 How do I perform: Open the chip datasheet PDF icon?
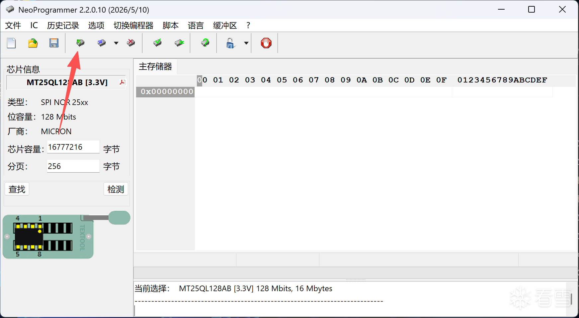pos(123,82)
